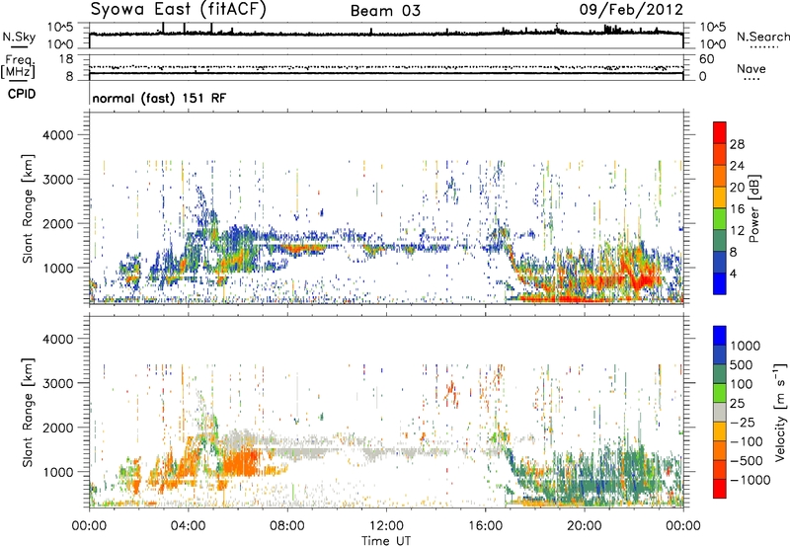Screen dimensions: 790x547
Task: Click the '16' label on power colorbar
Action: tap(737, 208)
